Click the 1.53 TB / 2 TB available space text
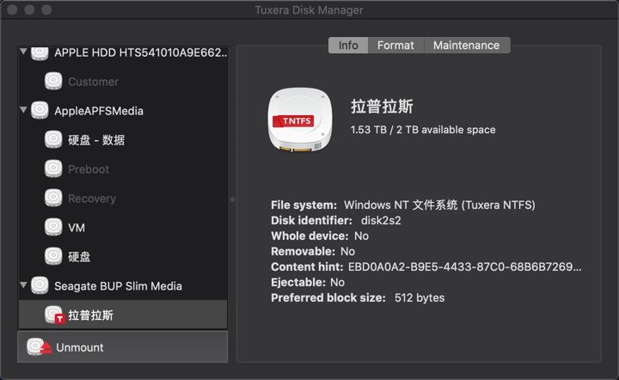Image resolution: width=619 pixels, height=380 pixels. click(x=423, y=130)
